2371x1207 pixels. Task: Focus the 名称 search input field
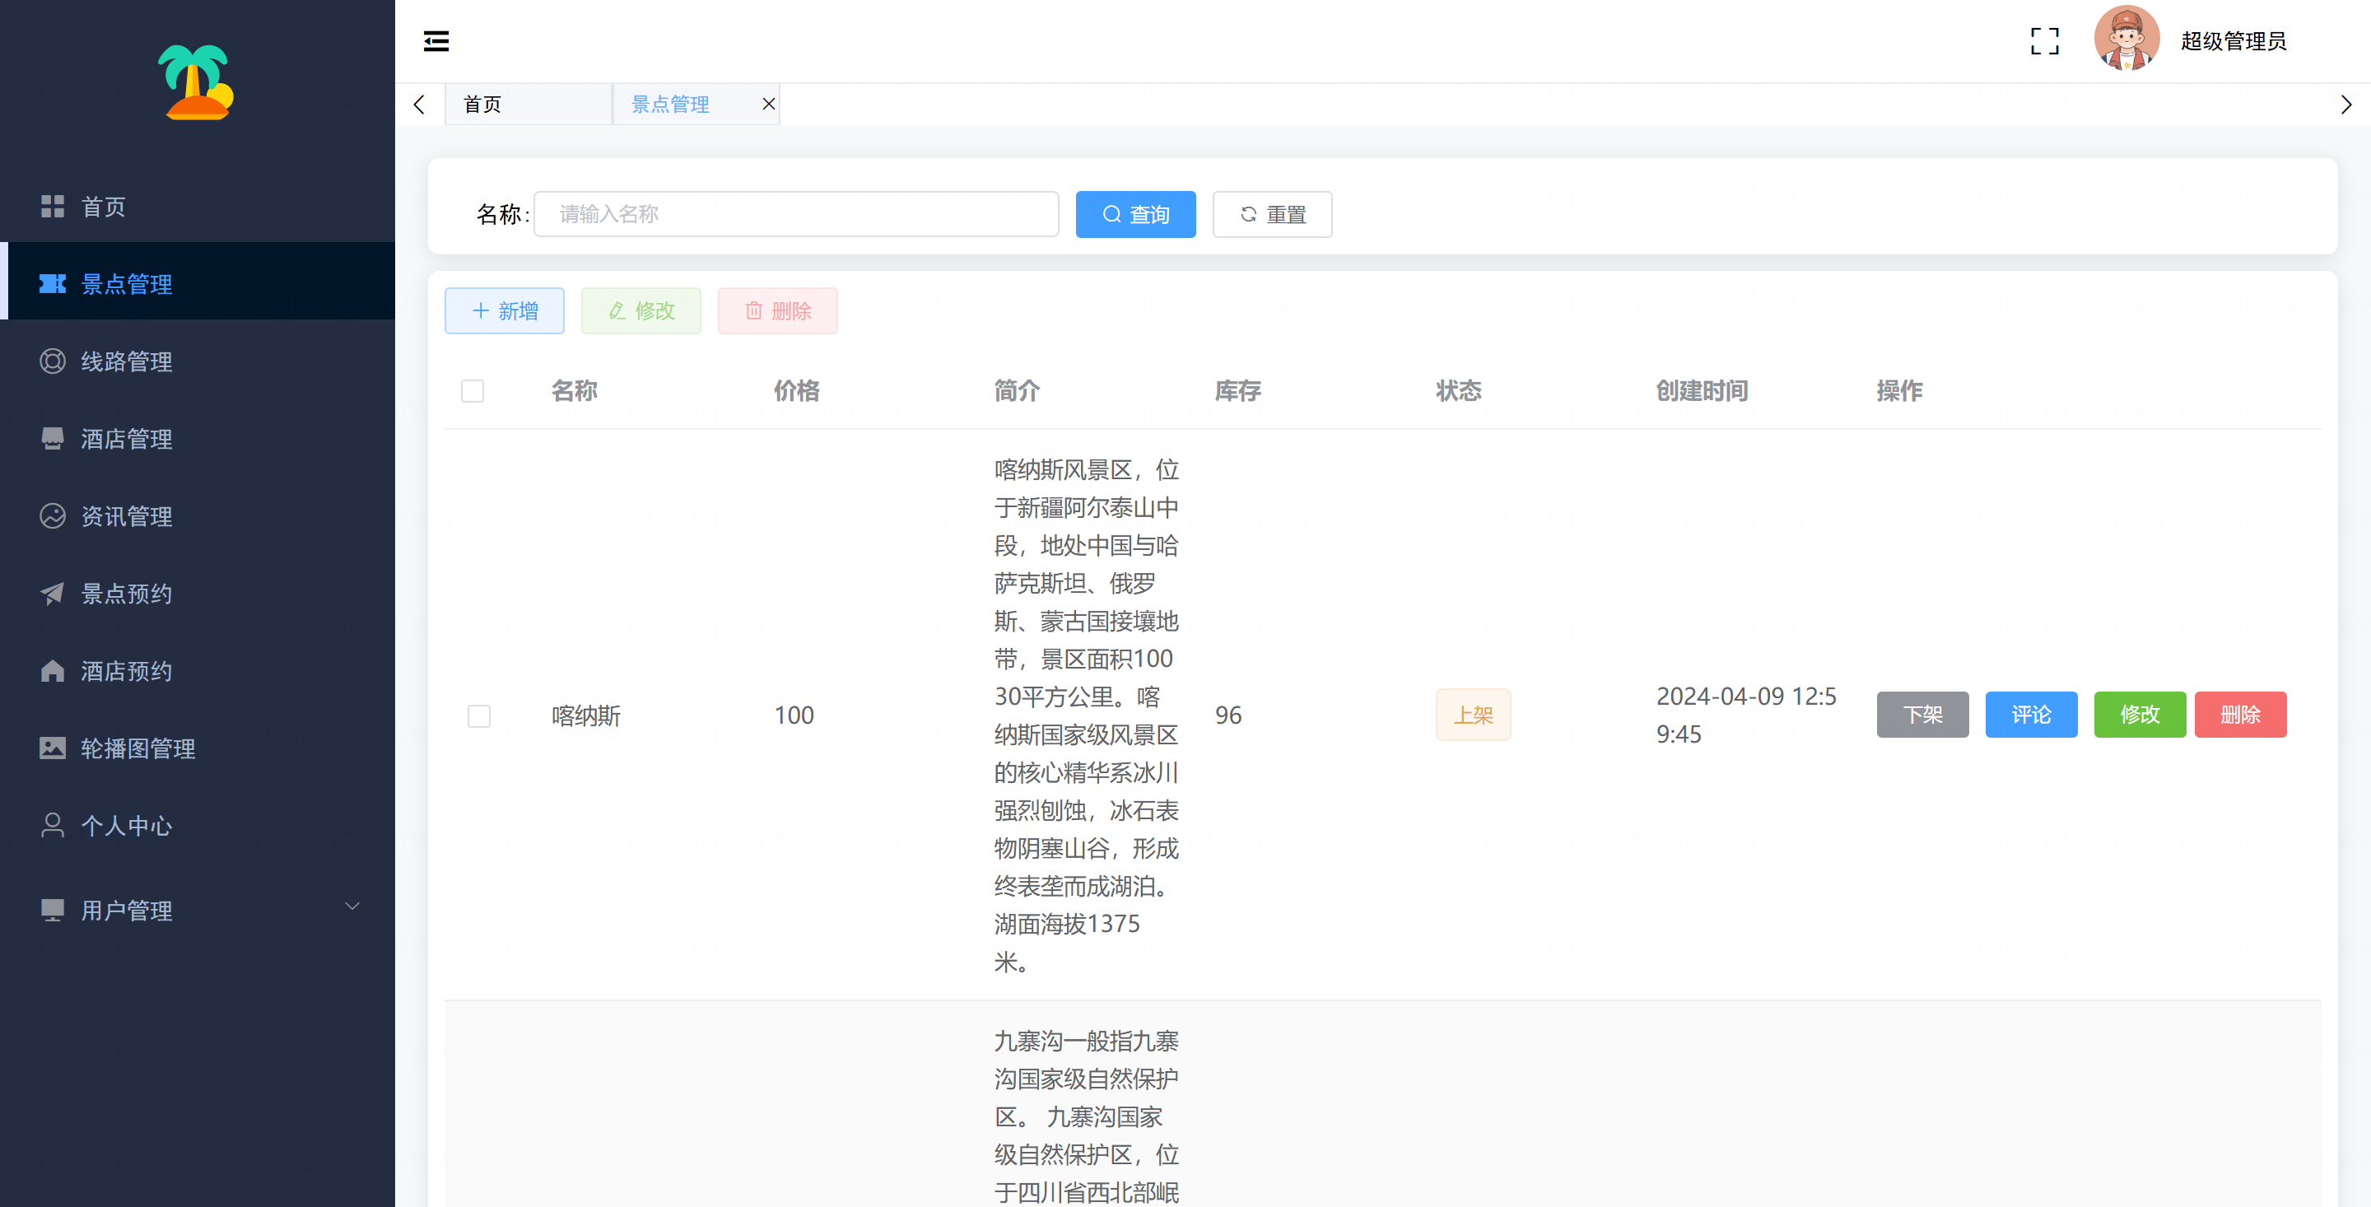pos(795,215)
